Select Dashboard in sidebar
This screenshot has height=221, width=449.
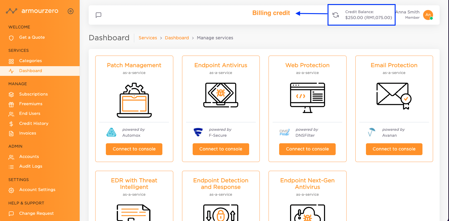click(40, 71)
